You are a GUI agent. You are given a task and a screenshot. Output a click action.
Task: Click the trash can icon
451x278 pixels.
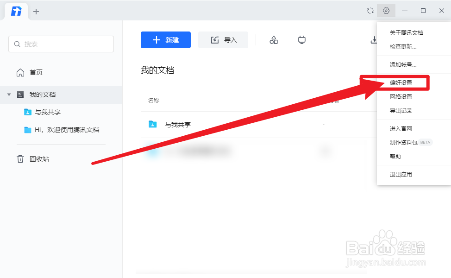pyautogui.click(x=20, y=159)
